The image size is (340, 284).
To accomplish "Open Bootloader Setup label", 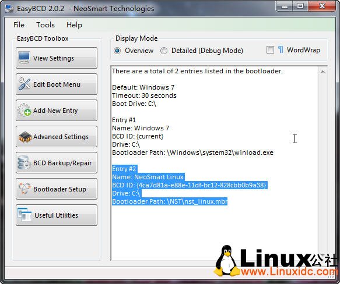I will coord(59,189).
